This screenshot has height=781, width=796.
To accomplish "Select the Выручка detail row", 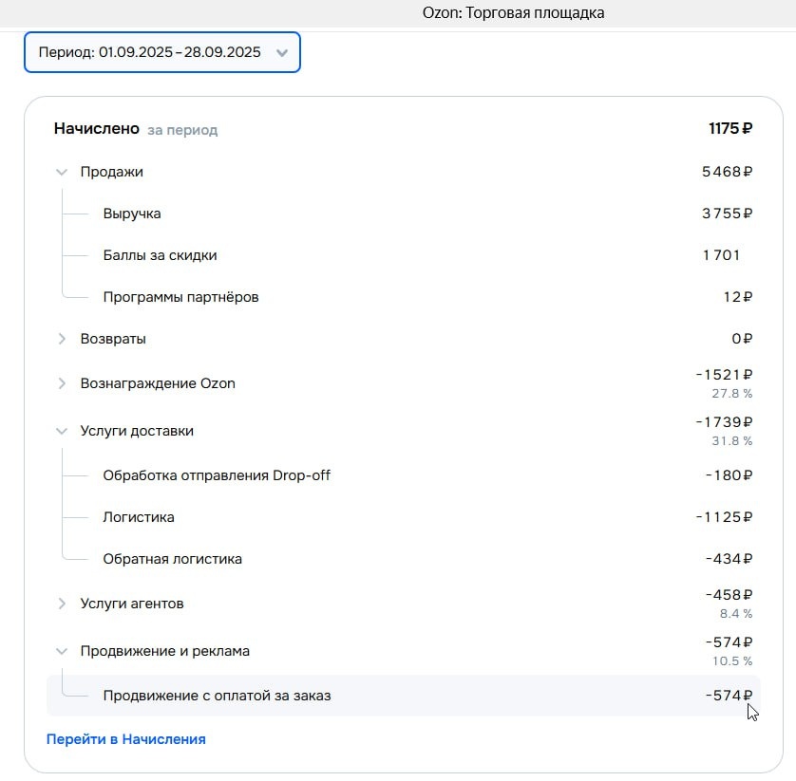I will pos(130,214).
